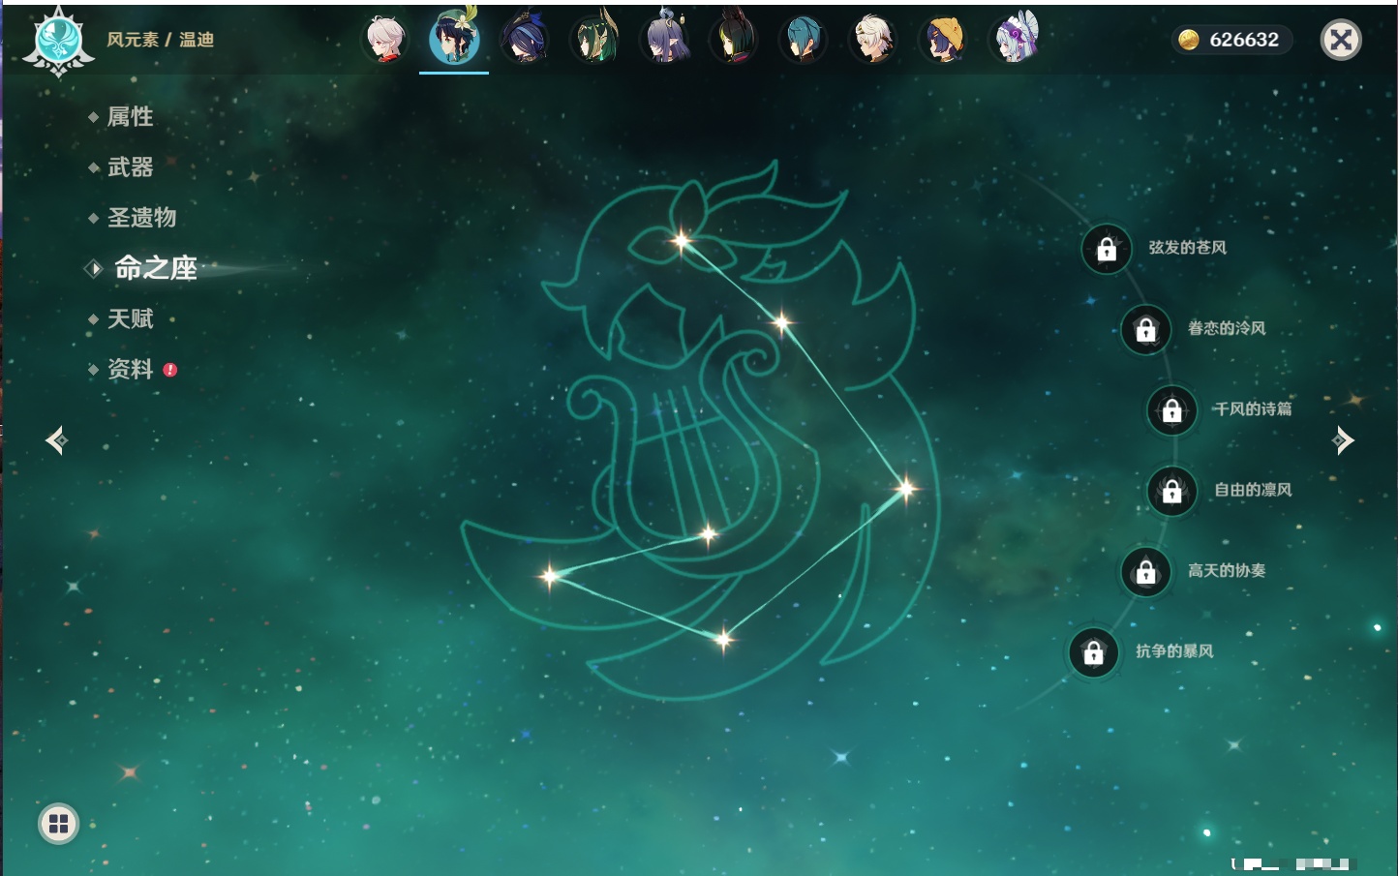1398x876 pixels.
Task: Open the four-square grid menu icon
Action: pyautogui.click(x=58, y=824)
